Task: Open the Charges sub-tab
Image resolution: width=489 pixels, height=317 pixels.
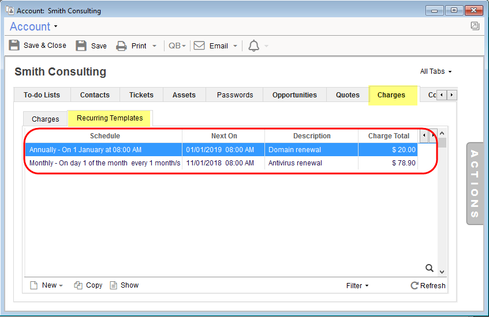Action: [46, 119]
